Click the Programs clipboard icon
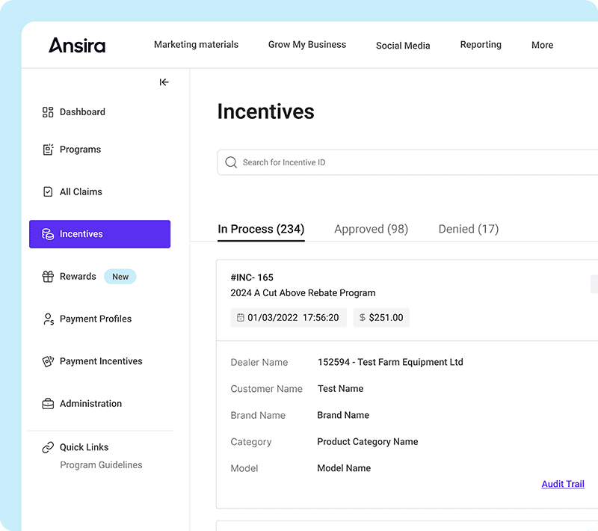This screenshot has width=598, height=531. 47,149
